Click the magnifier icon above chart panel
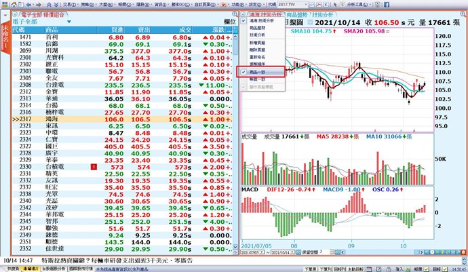This screenshot has width=468, height=272. coord(463,14)
